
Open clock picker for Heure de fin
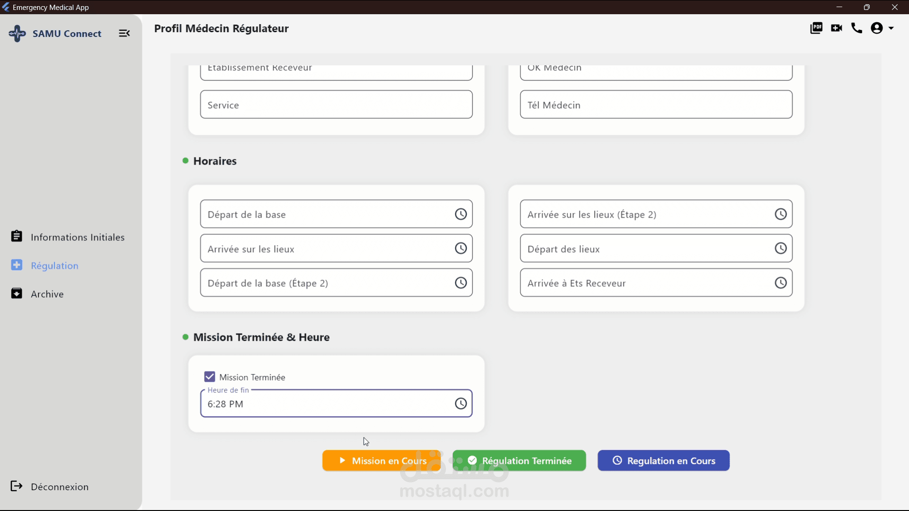pyautogui.click(x=461, y=404)
